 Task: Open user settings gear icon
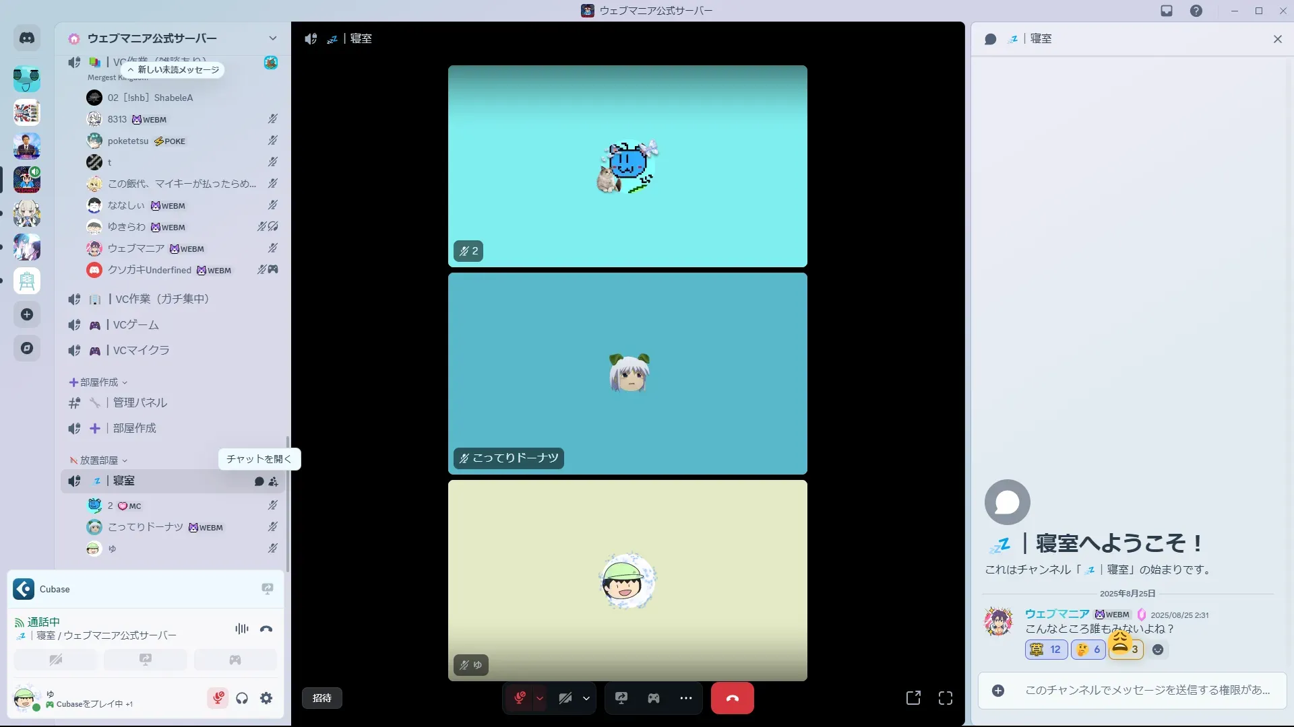click(x=266, y=698)
